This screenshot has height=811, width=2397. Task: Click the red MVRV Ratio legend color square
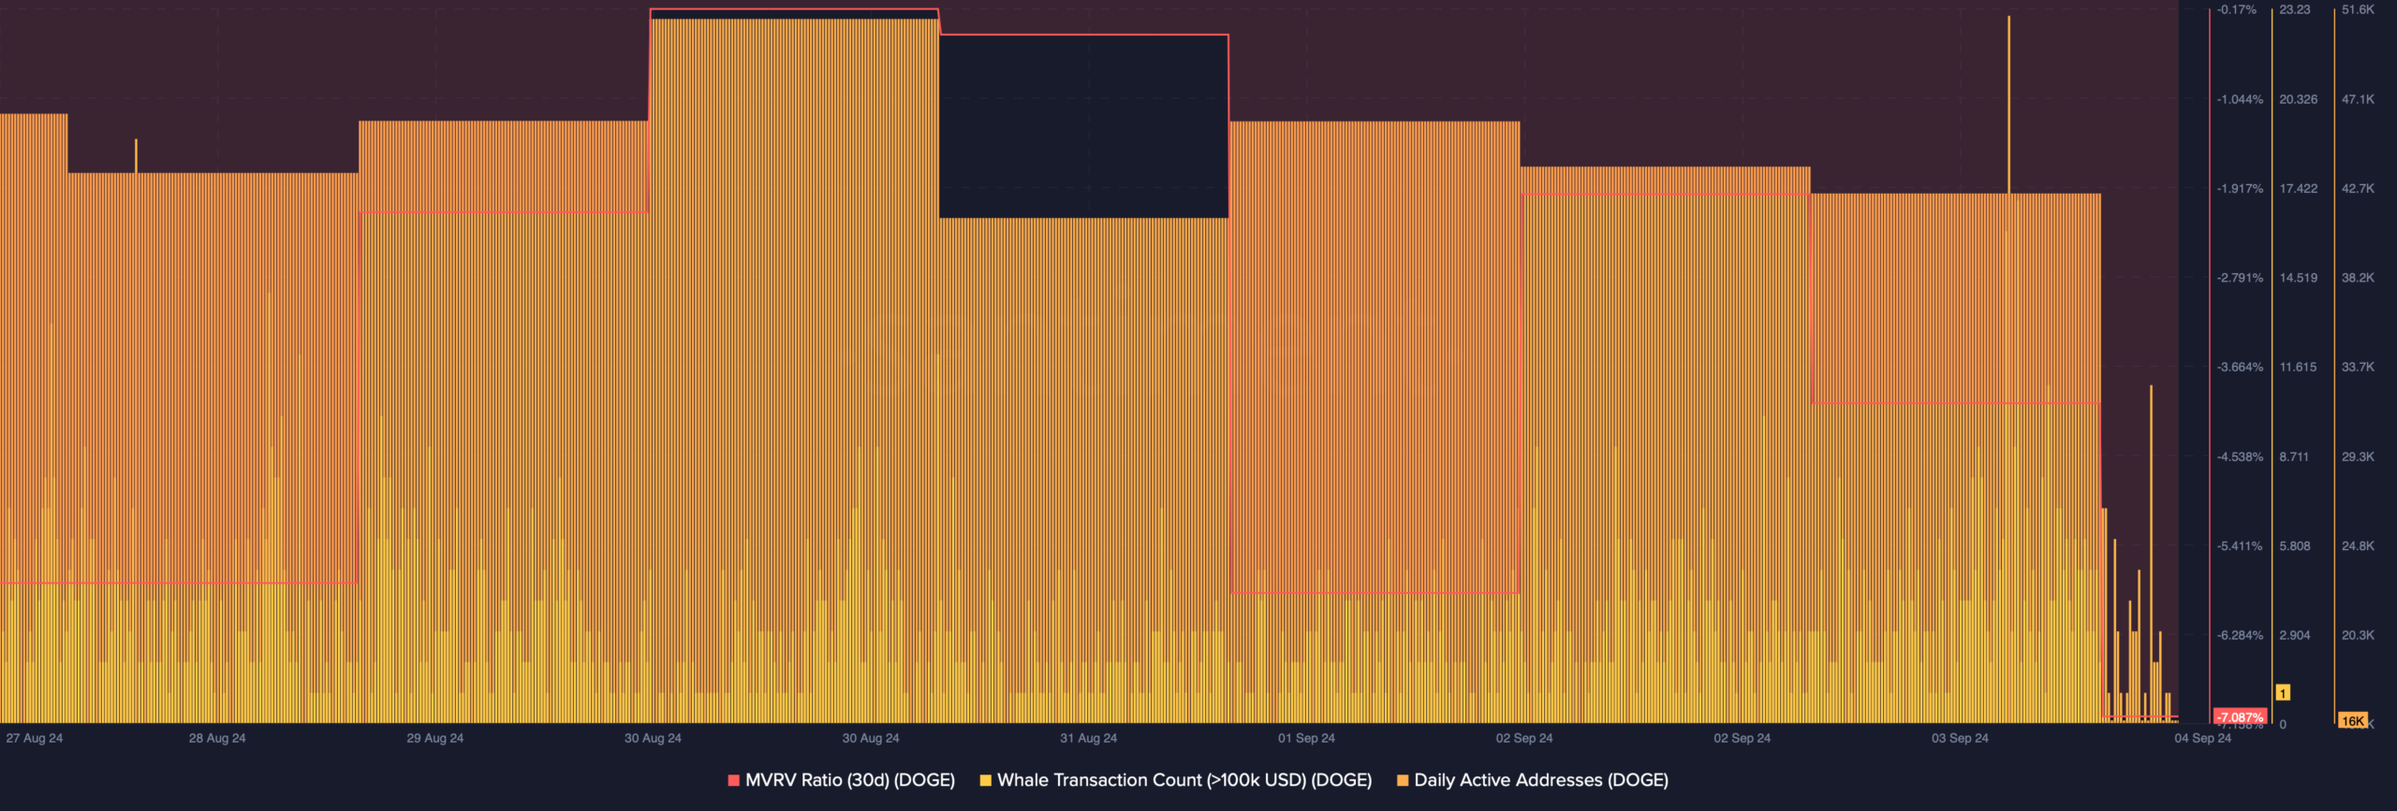(733, 780)
